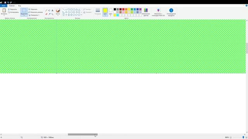Open the File menu tab

pyautogui.click(x=3, y=6)
